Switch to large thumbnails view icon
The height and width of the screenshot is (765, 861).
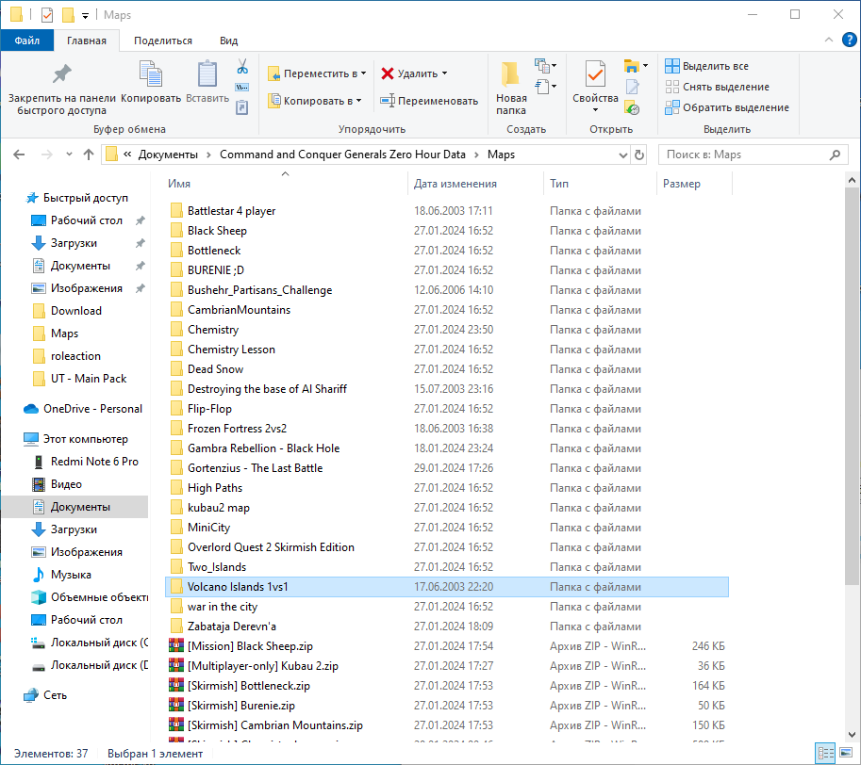tap(846, 753)
